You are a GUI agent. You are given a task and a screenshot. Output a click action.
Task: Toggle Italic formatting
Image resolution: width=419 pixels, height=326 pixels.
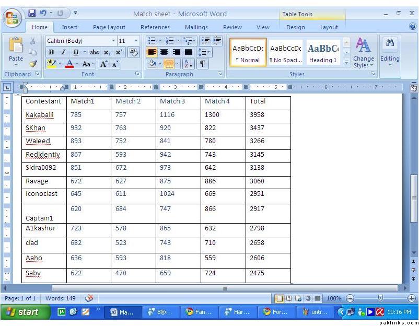click(63, 52)
